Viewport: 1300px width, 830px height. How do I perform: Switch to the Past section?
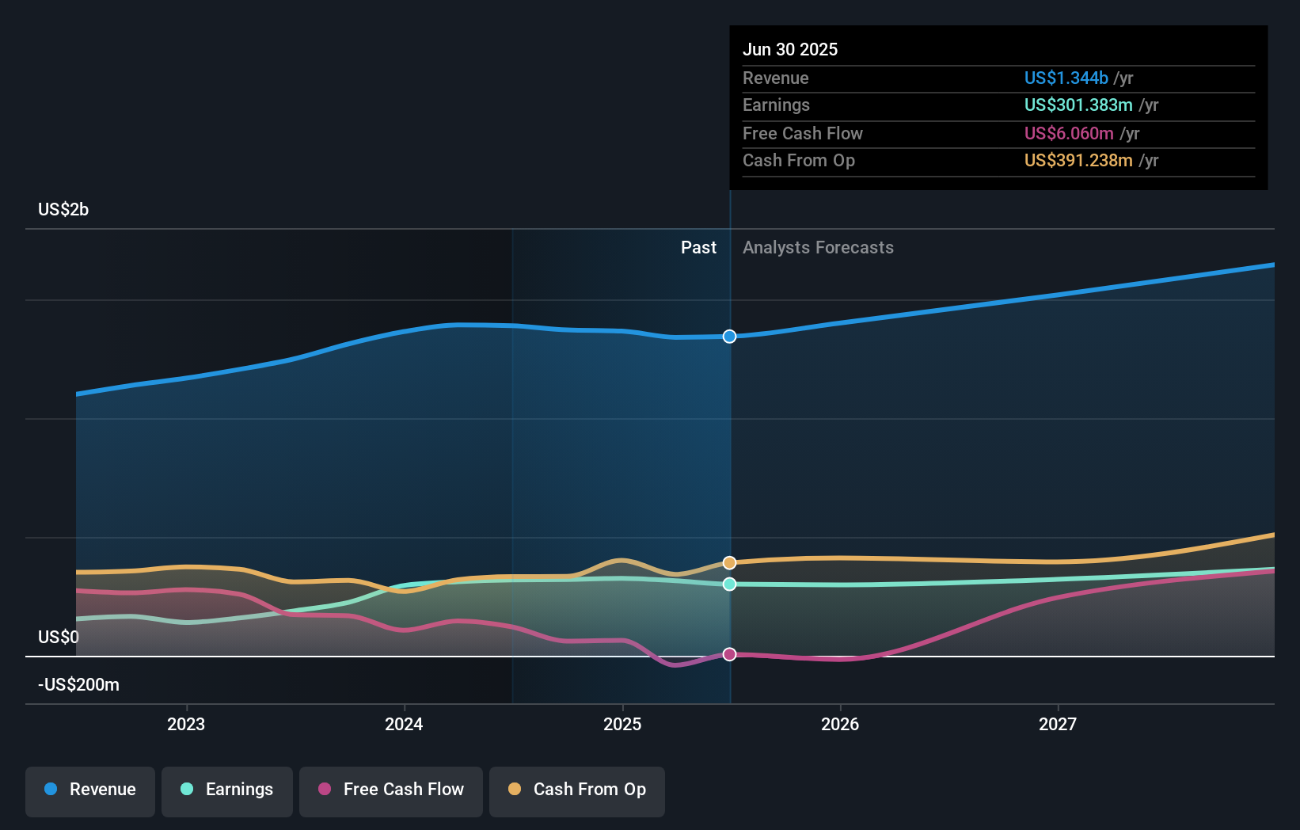tap(698, 248)
